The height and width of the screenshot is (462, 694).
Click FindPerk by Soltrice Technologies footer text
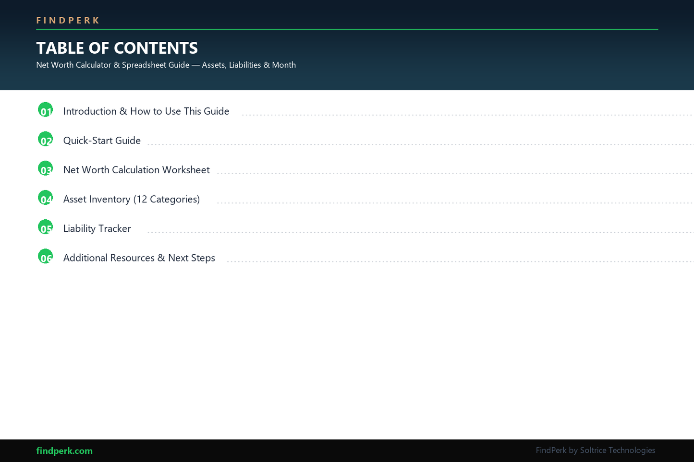596,450
